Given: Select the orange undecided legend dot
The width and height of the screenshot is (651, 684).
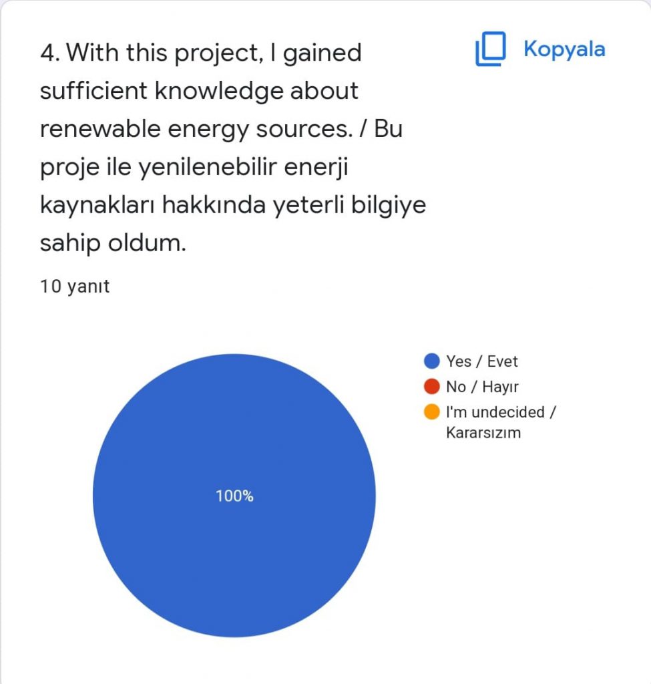Looking at the screenshot, I should 432,412.
